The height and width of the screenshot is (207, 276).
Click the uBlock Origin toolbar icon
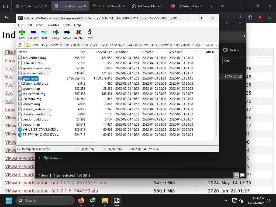click(260, 17)
